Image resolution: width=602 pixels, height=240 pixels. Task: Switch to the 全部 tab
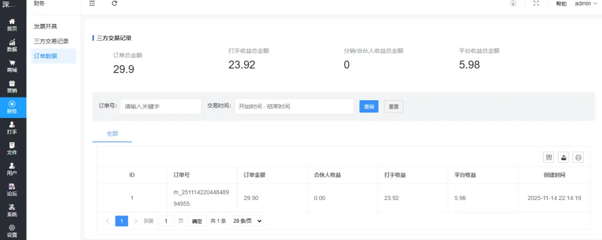click(112, 134)
